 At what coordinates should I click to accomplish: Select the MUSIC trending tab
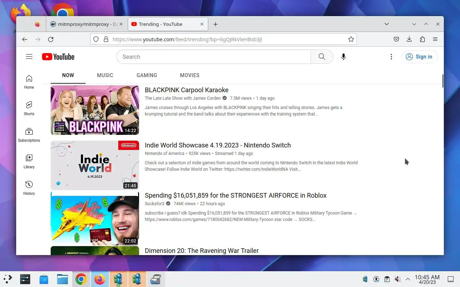[x=105, y=75]
